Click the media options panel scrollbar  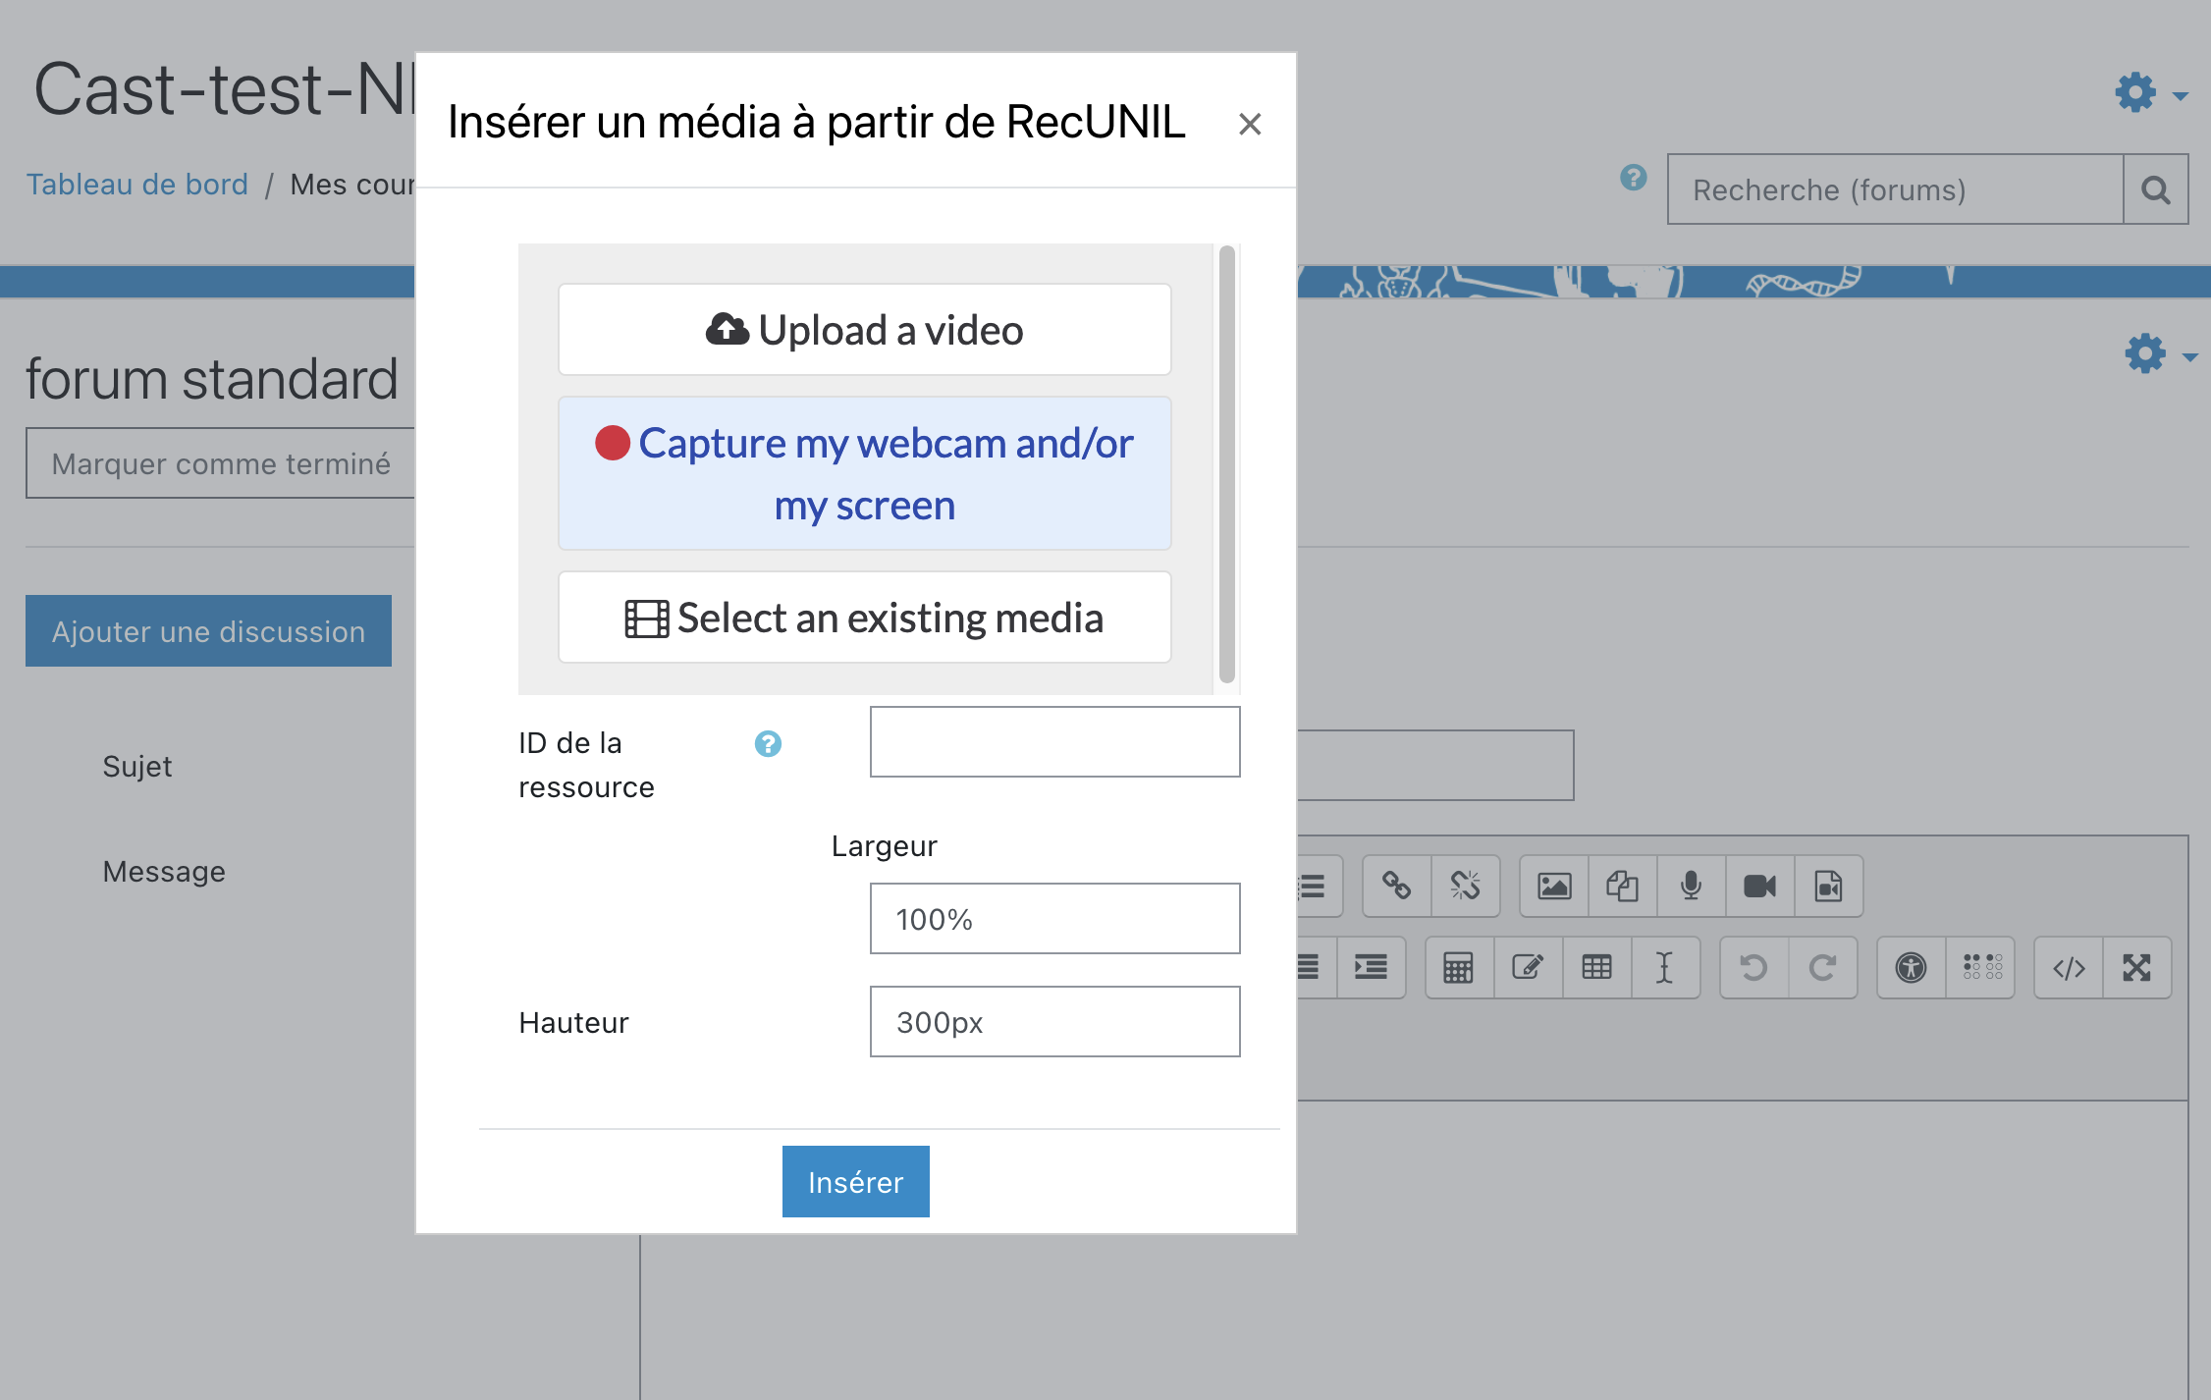(x=1226, y=463)
